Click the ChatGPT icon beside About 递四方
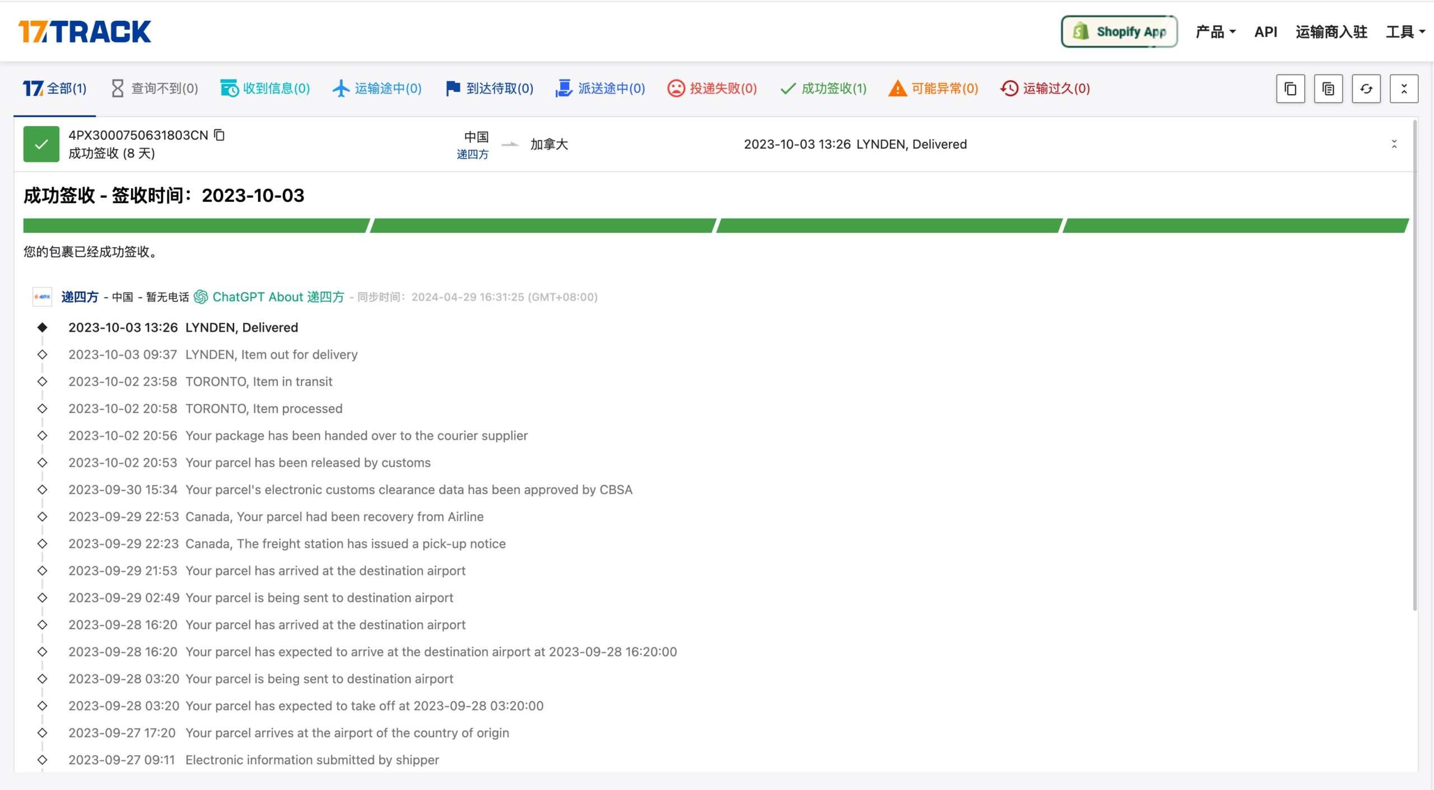Screen dimensions: 1434x790 [201, 297]
